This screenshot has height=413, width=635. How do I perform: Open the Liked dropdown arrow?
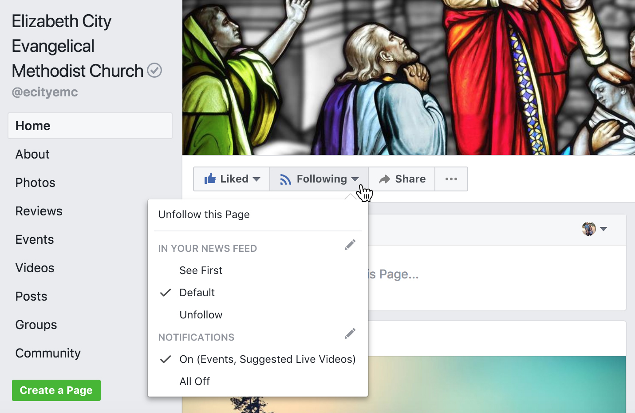(256, 179)
